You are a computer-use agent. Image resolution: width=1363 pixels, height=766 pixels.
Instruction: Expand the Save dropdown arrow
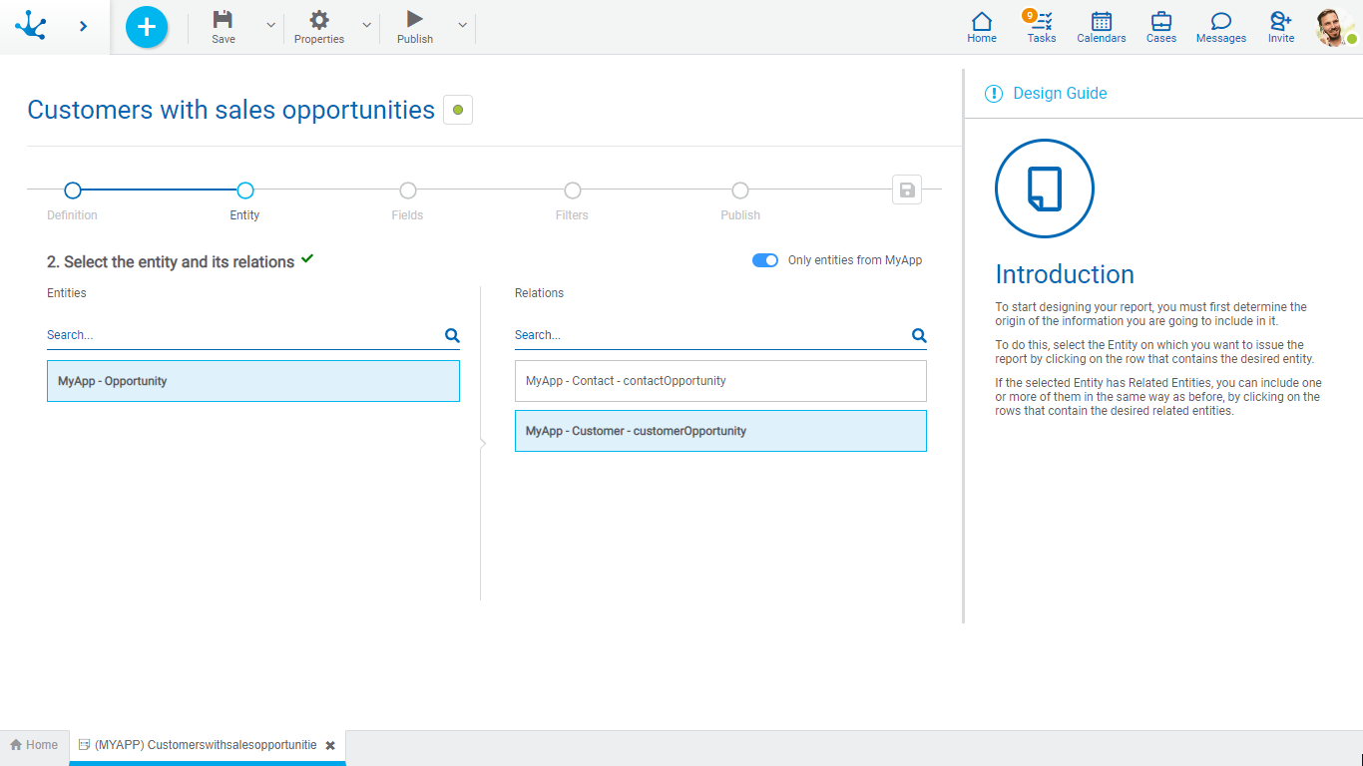[270, 25]
